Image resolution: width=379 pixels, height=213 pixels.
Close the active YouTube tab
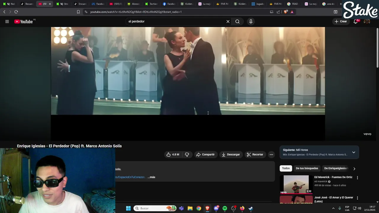click(x=50, y=4)
